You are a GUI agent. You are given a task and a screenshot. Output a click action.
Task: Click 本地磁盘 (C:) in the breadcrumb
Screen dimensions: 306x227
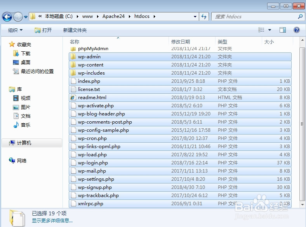point(59,16)
